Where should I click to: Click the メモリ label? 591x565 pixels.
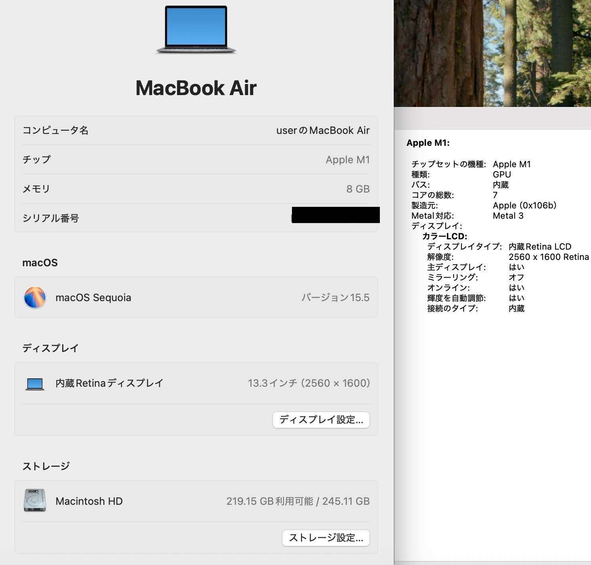coord(36,189)
